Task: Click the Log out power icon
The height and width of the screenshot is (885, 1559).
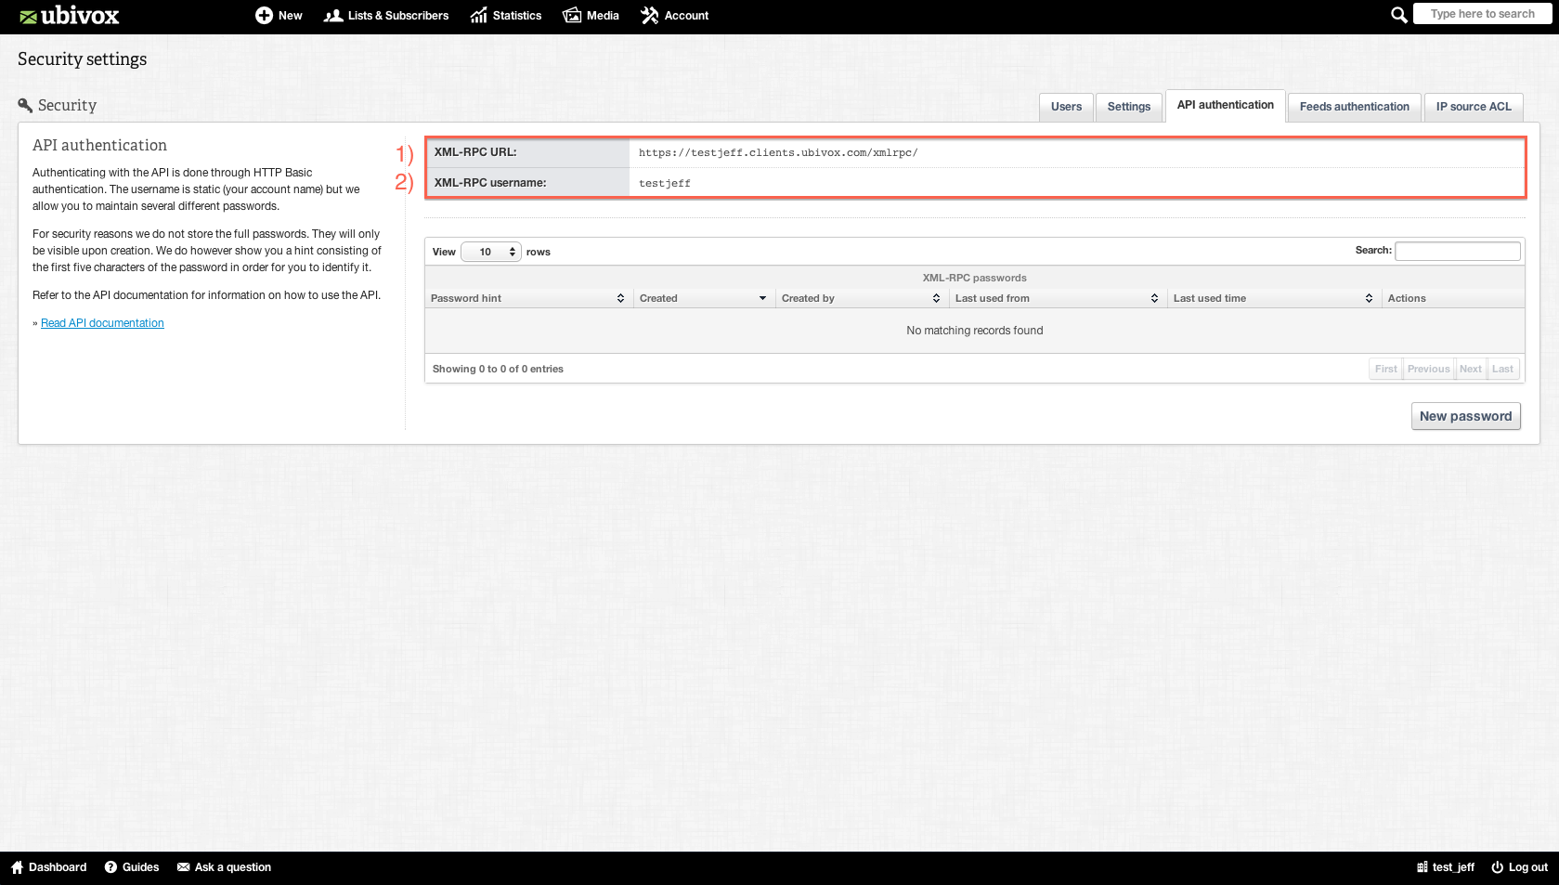Action: pos(1497,867)
